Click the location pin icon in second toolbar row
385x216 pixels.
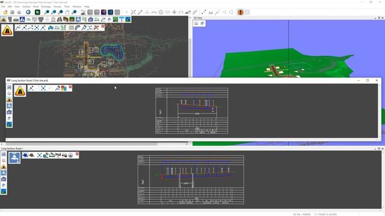tap(54, 20)
